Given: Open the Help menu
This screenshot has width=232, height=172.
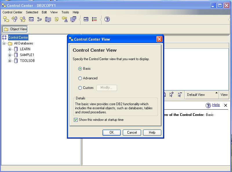Looking at the screenshot, I should click(76, 12).
